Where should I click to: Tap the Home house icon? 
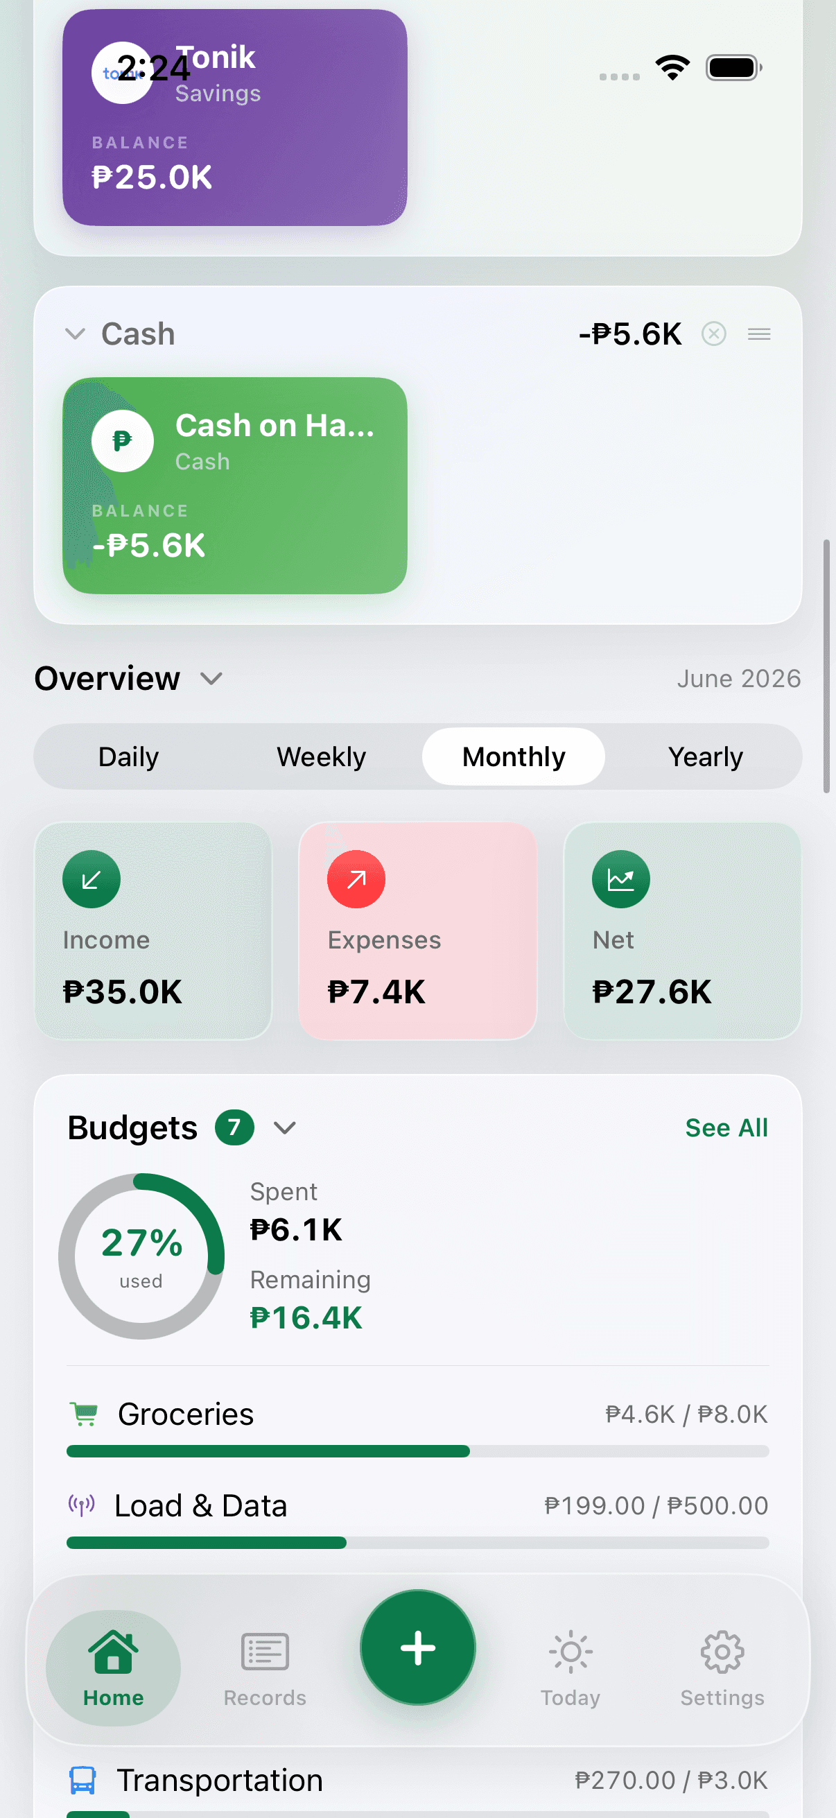tap(113, 1652)
